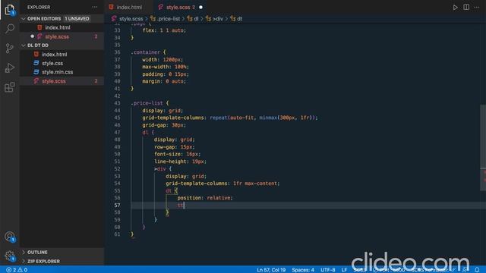The width and height of the screenshot is (486, 273).
Task: Click the Run play icon in editor title
Action: (x=455, y=7)
